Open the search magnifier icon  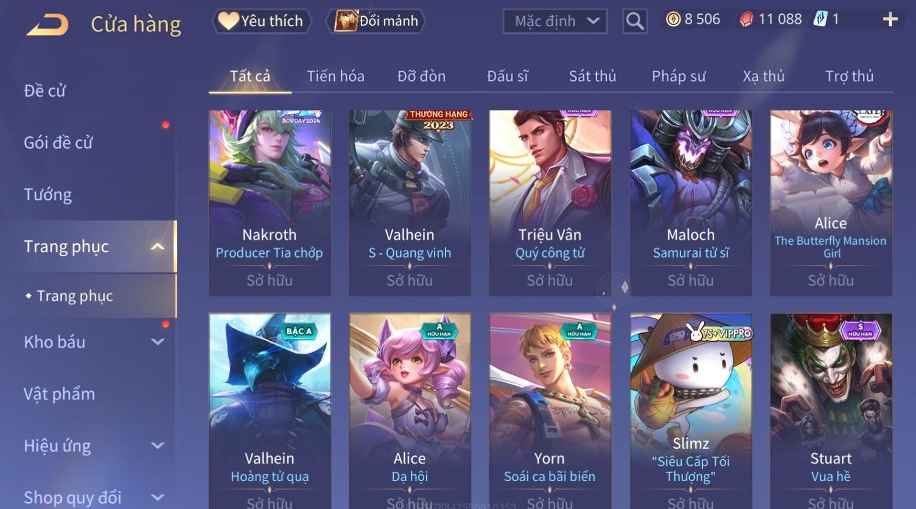coord(635,21)
